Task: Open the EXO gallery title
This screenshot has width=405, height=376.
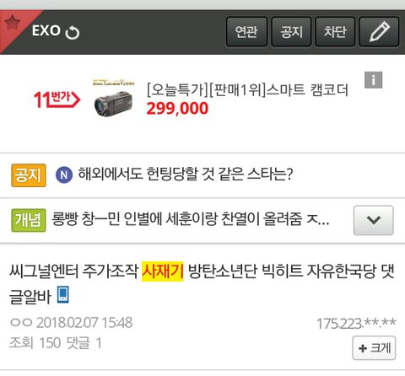Action: pos(46,30)
